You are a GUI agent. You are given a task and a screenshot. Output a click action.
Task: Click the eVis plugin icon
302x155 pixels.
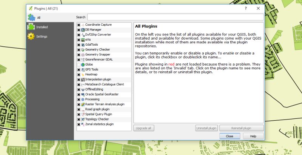[83, 40]
